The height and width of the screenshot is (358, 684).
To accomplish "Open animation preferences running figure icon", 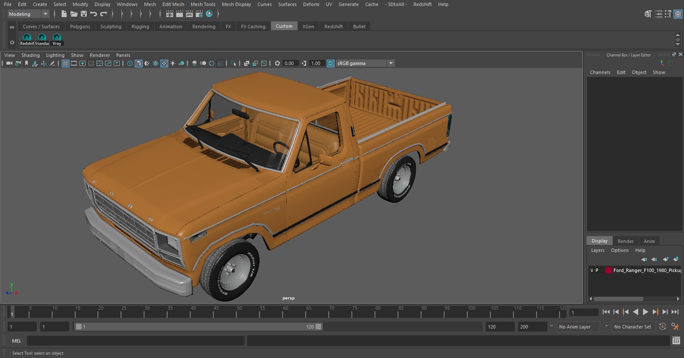I will coord(675,327).
